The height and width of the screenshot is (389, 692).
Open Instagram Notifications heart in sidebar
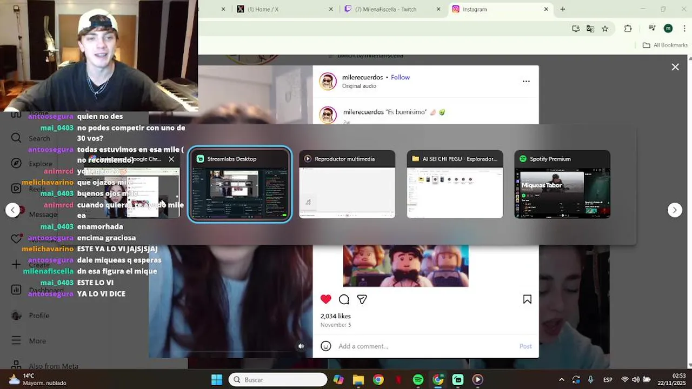(x=16, y=239)
